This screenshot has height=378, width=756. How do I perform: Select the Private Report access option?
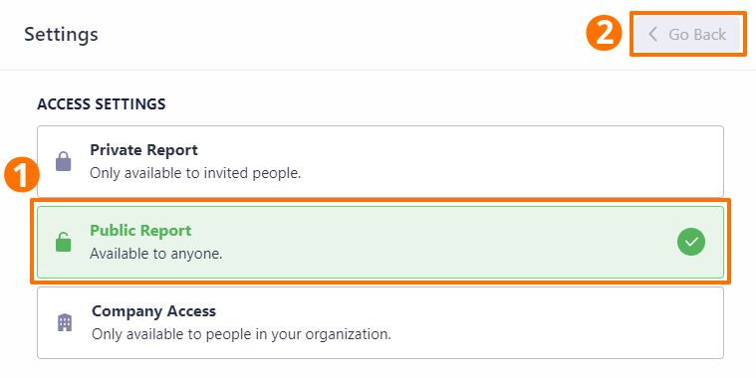pyautogui.click(x=380, y=161)
